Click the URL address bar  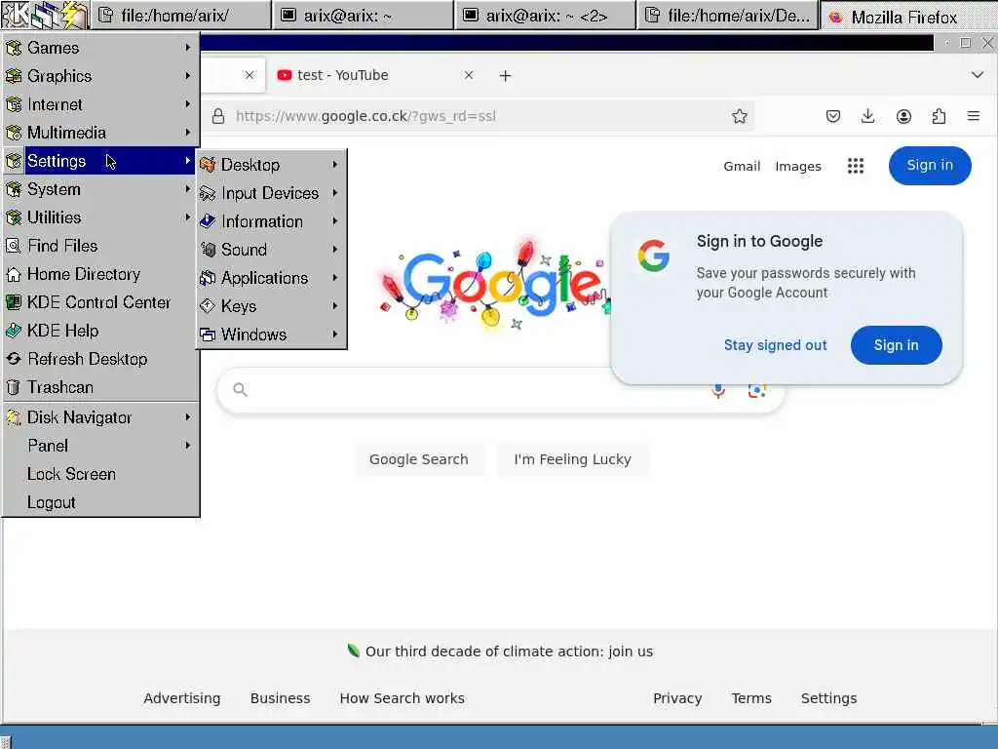click(x=478, y=116)
